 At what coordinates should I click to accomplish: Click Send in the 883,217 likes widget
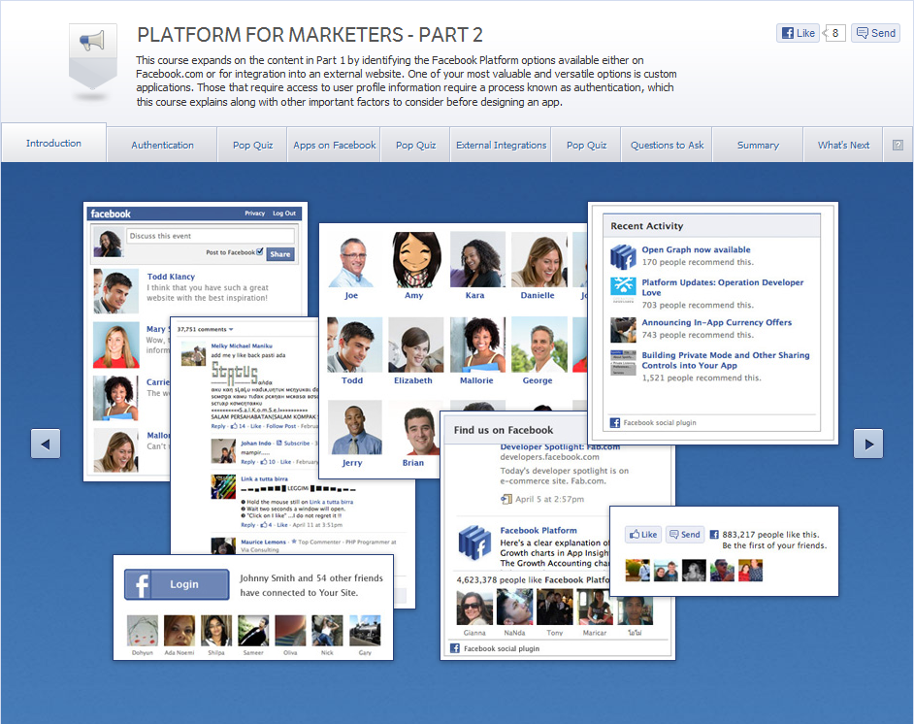pyautogui.click(x=685, y=535)
